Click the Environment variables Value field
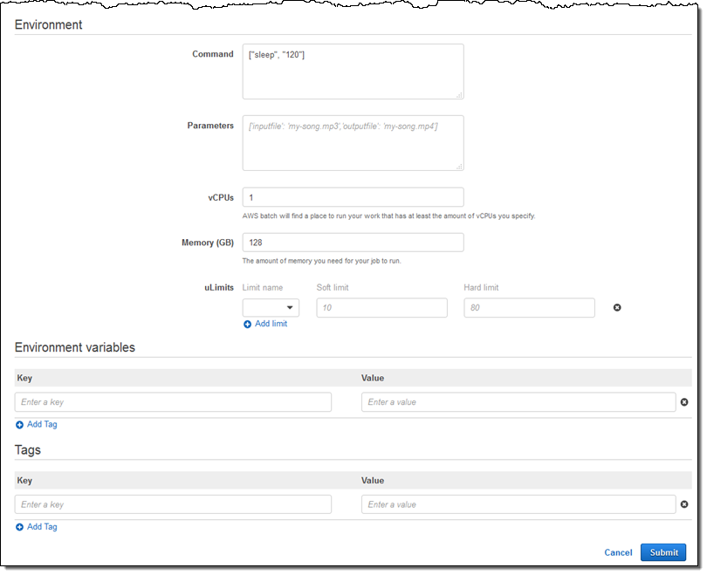707x575 pixels. [518, 402]
